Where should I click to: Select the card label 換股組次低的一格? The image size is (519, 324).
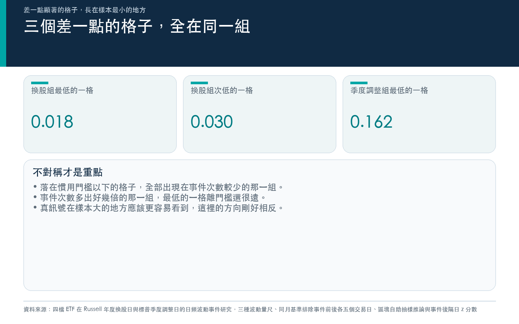click(x=222, y=90)
